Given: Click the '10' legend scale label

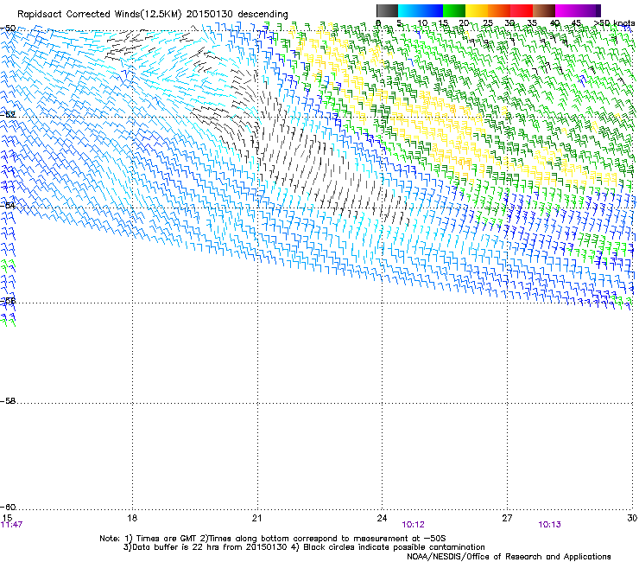Looking at the screenshot, I should pos(422,23).
